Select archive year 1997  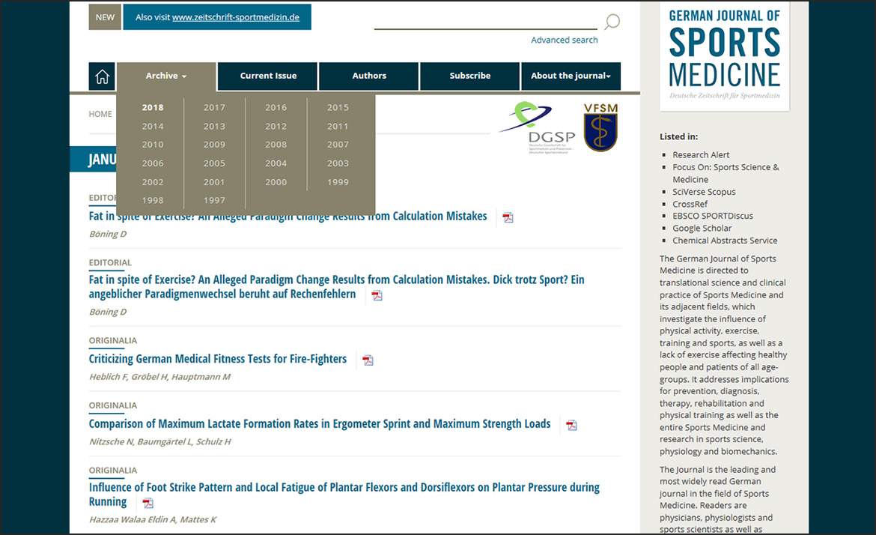pyautogui.click(x=215, y=200)
